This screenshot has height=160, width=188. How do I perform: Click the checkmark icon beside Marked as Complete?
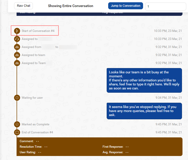(x=17, y=124)
